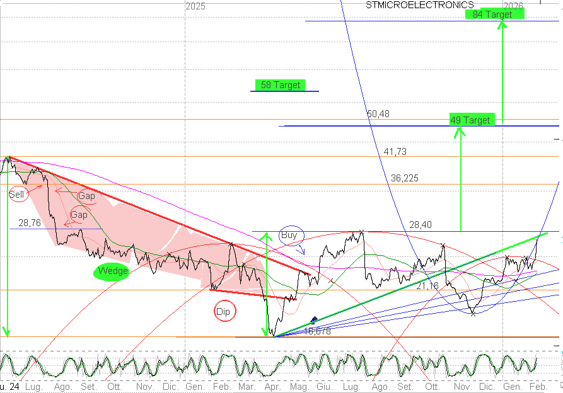Click the 28,40 resistance level label
Image resolution: width=563 pixels, height=393 pixels.
pyautogui.click(x=421, y=225)
